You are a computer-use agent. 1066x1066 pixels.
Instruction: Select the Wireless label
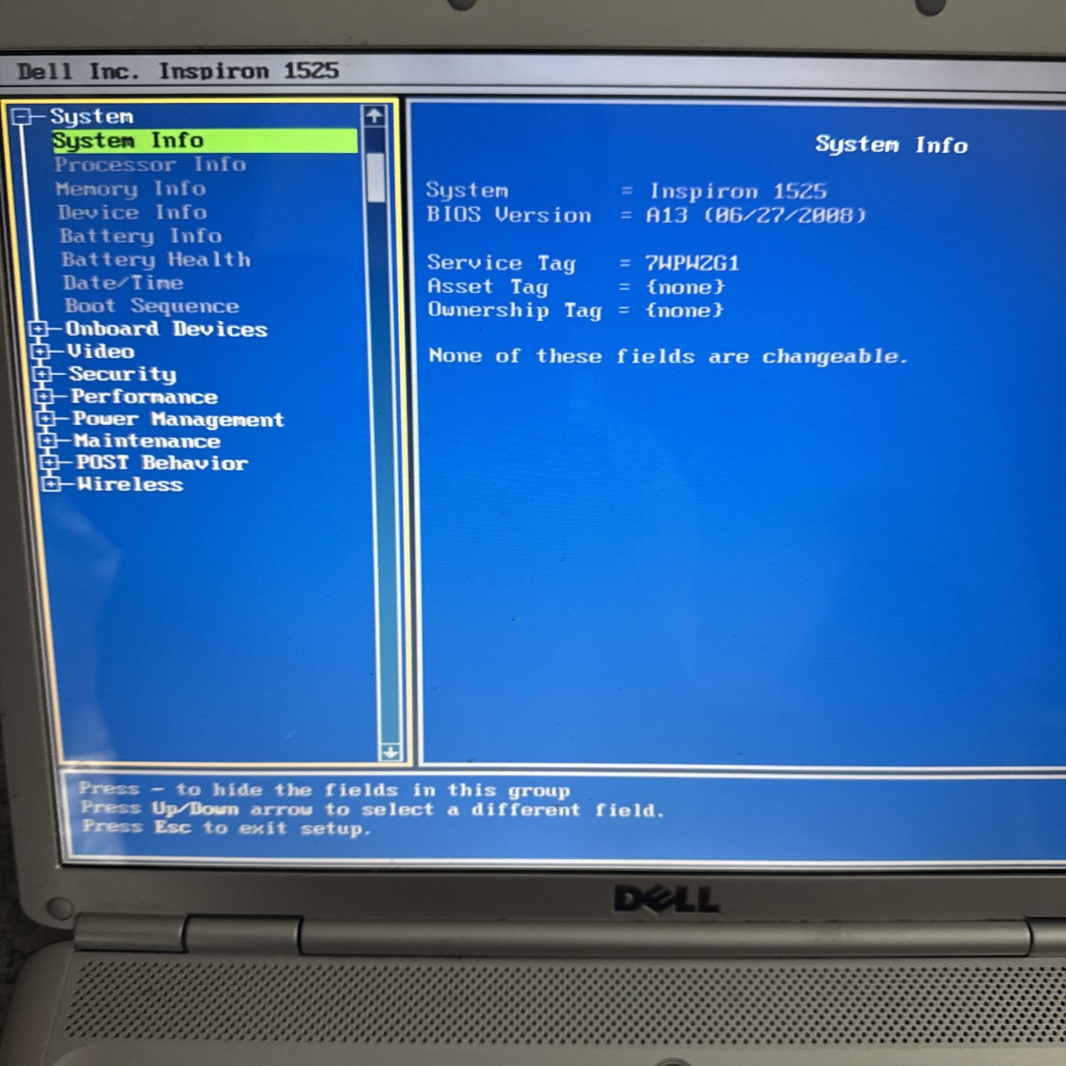point(130,484)
